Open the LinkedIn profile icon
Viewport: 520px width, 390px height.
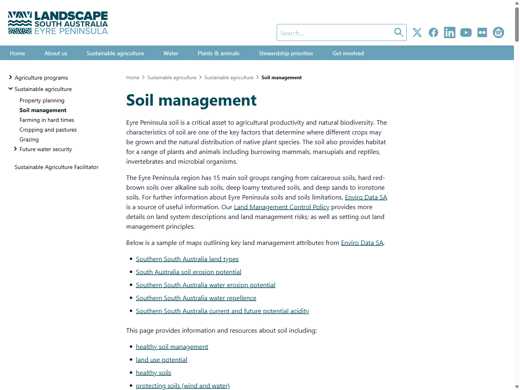pyautogui.click(x=449, y=32)
